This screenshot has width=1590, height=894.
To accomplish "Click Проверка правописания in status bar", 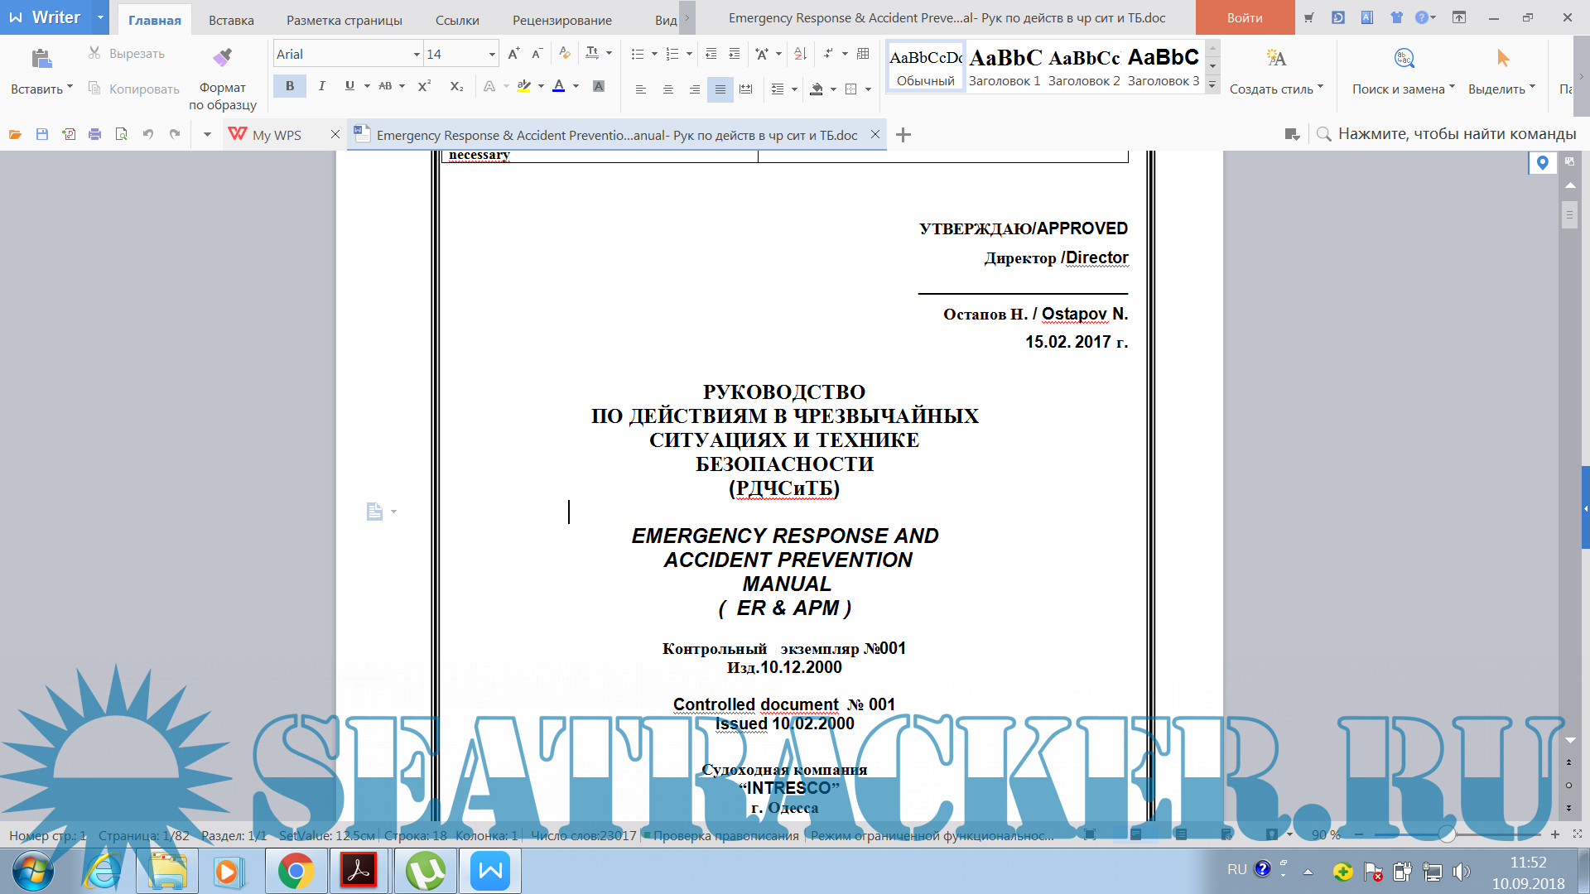I will tap(725, 835).
